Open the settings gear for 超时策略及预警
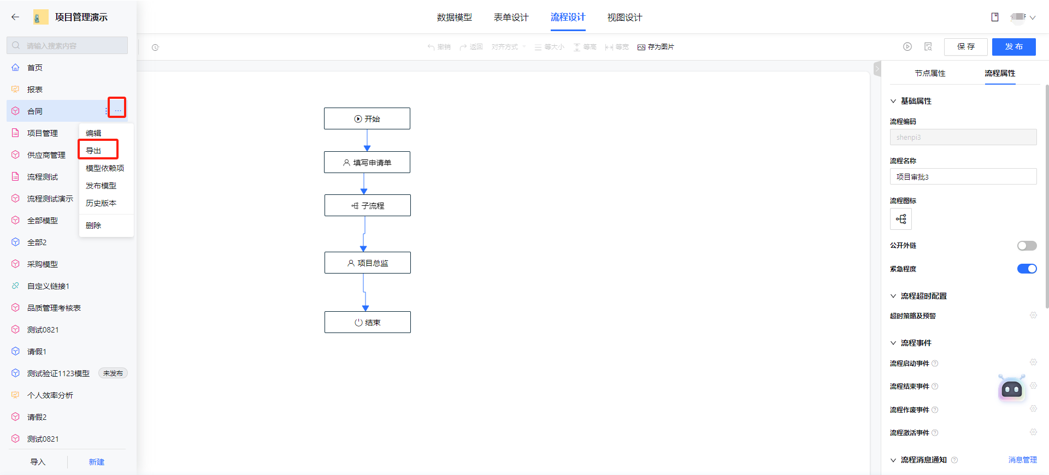This screenshot has width=1049, height=475. [1033, 315]
